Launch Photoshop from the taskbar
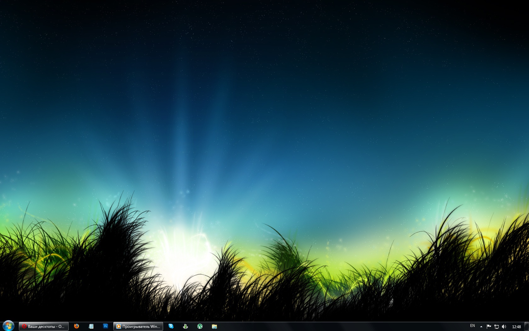529x331 pixels. point(105,326)
